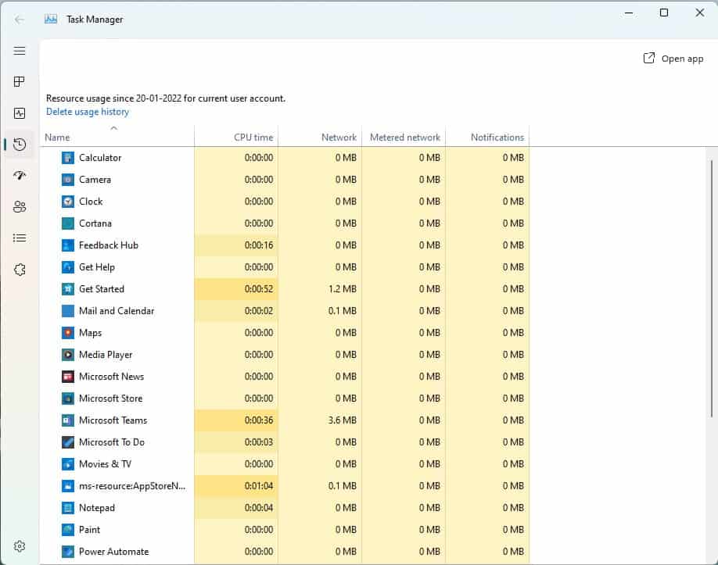Image resolution: width=718 pixels, height=565 pixels.
Task: Open Task Manager settings
Action: coord(20,546)
